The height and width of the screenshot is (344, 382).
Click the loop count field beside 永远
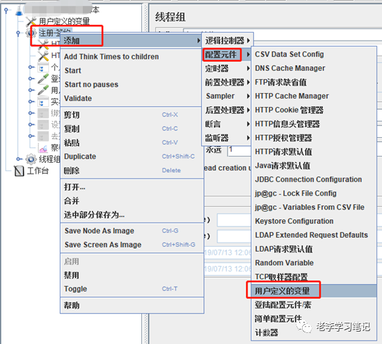point(239,150)
